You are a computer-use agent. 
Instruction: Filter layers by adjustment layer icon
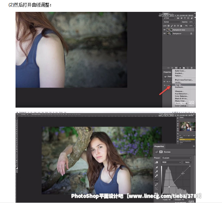click(x=181, y=18)
